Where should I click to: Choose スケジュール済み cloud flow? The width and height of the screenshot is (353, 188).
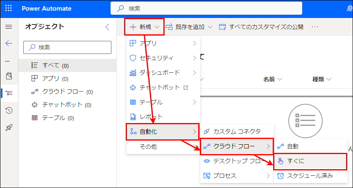coord(311,176)
